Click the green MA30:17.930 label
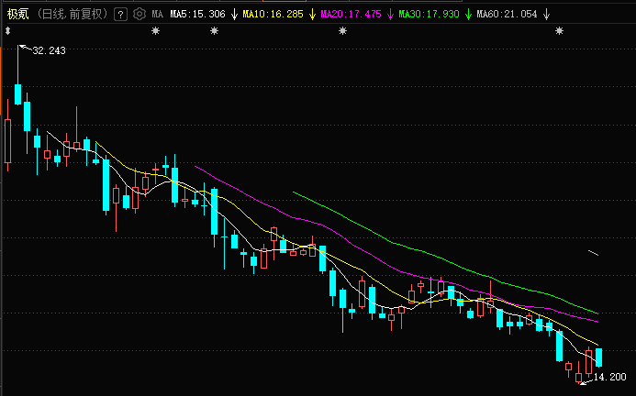Screen dimensions: 636x396 [430, 15]
